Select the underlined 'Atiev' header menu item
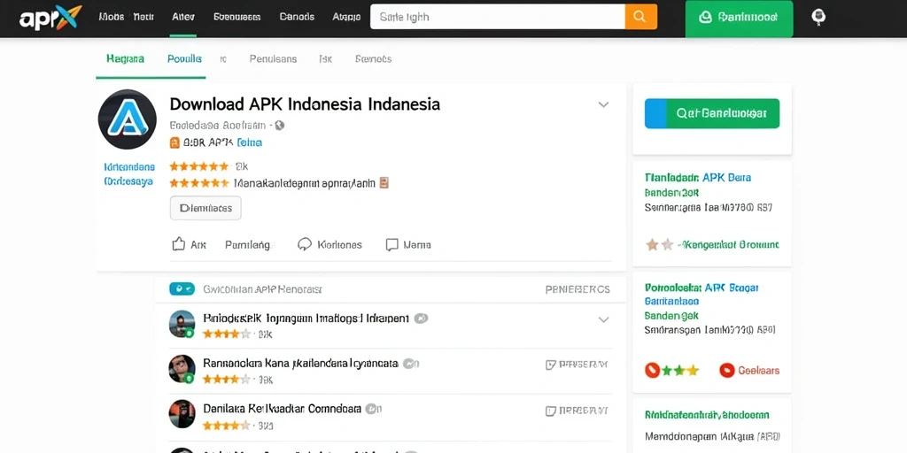 (182, 17)
